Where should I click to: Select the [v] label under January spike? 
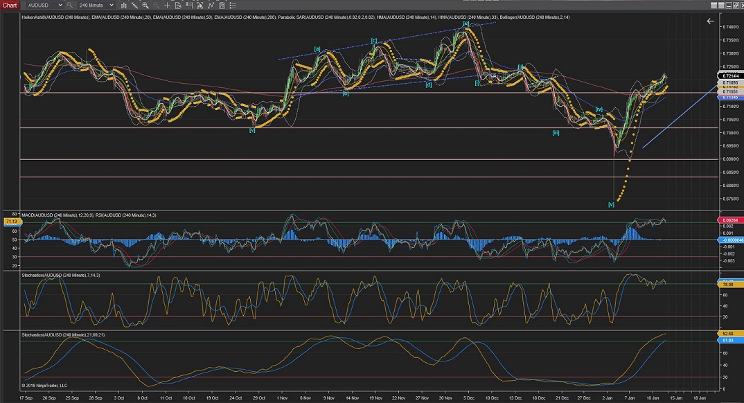pyautogui.click(x=611, y=204)
